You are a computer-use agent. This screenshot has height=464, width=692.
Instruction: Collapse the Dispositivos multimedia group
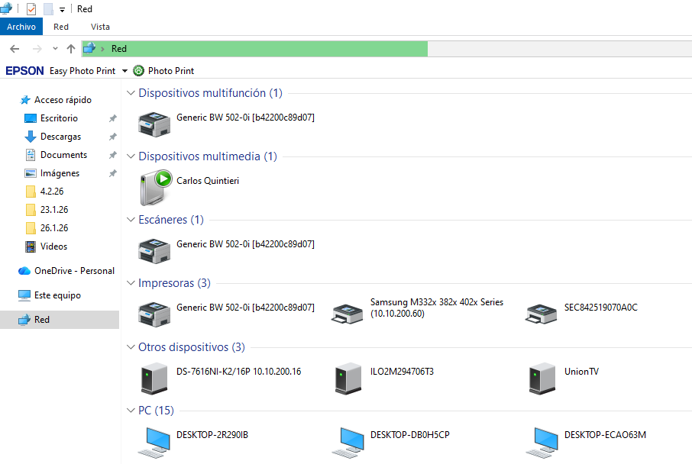point(131,156)
